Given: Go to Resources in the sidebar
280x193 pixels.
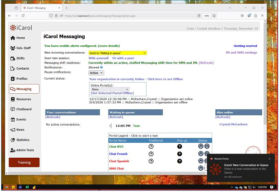Looking at the screenshot, I should tap(23, 99).
